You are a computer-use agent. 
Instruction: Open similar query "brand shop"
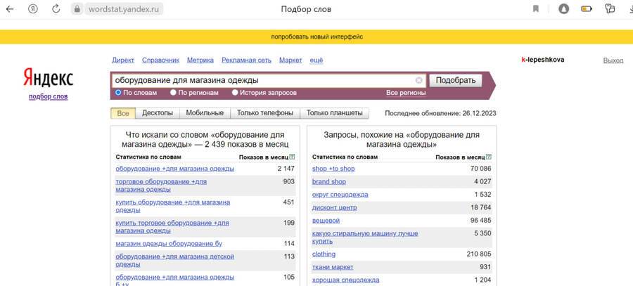pos(329,181)
